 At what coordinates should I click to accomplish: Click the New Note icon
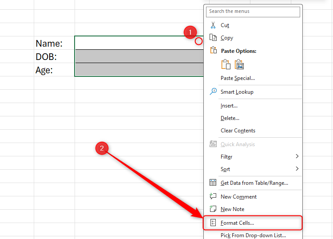213,209
